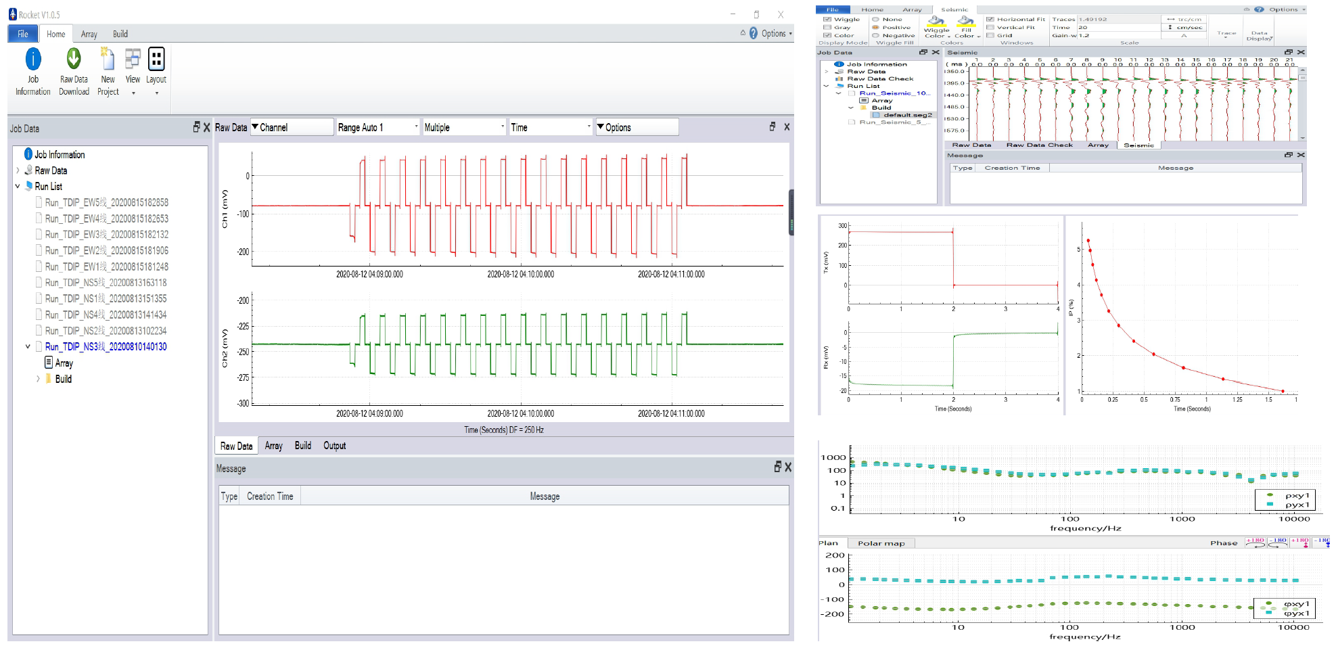Click the Time input field showing 20

tap(1118, 28)
